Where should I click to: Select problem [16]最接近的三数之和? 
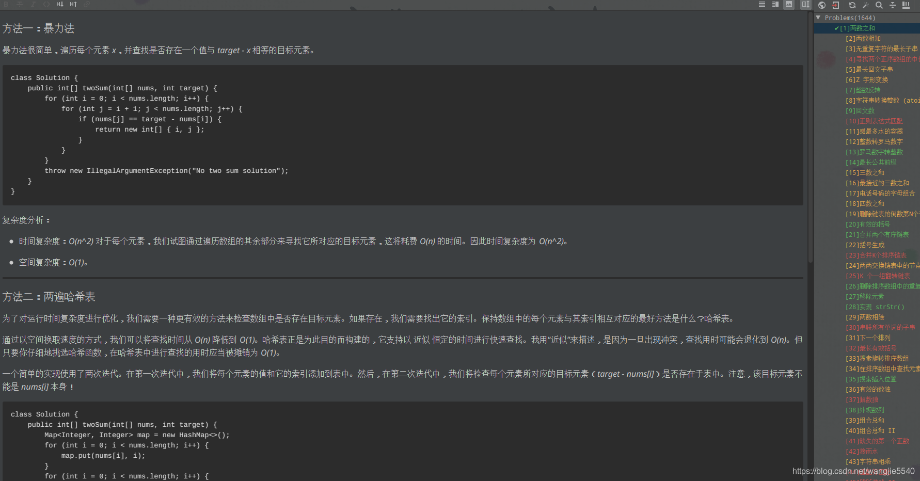[x=877, y=183]
